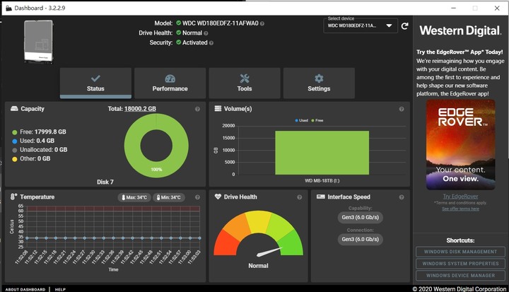Click the Western Digital logo
This screenshot has height=292, width=509.
(460, 31)
